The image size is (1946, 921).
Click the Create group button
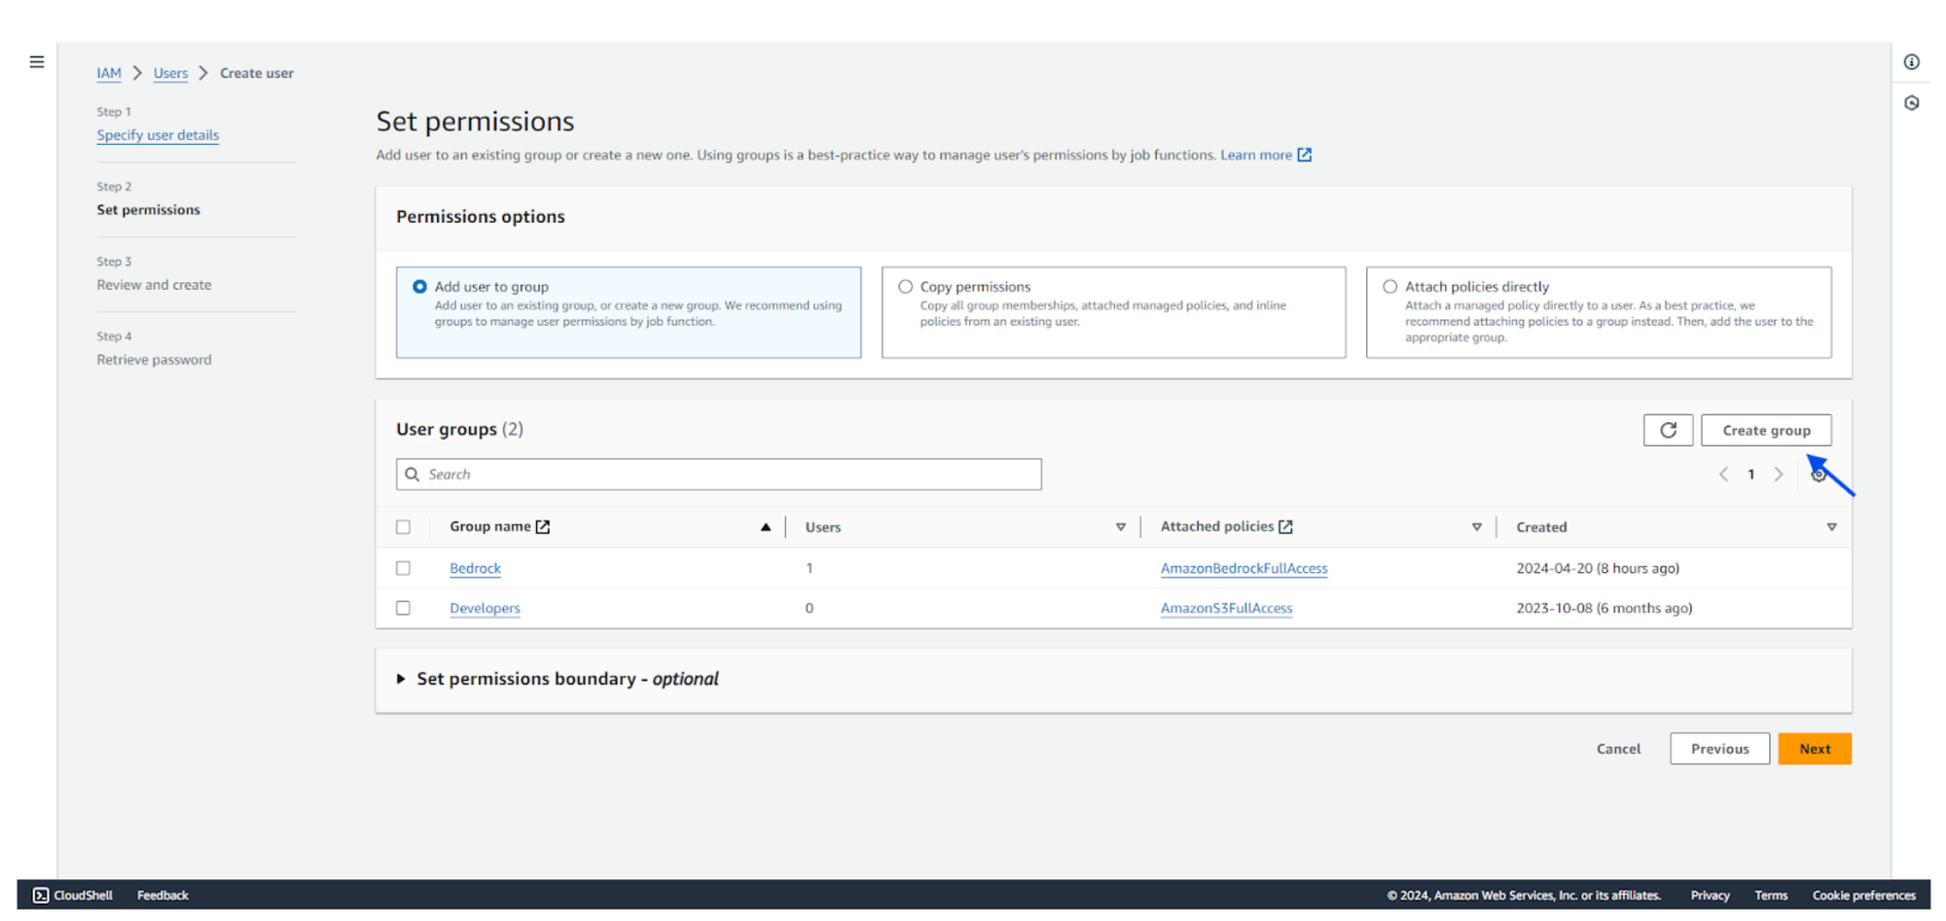1765,430
